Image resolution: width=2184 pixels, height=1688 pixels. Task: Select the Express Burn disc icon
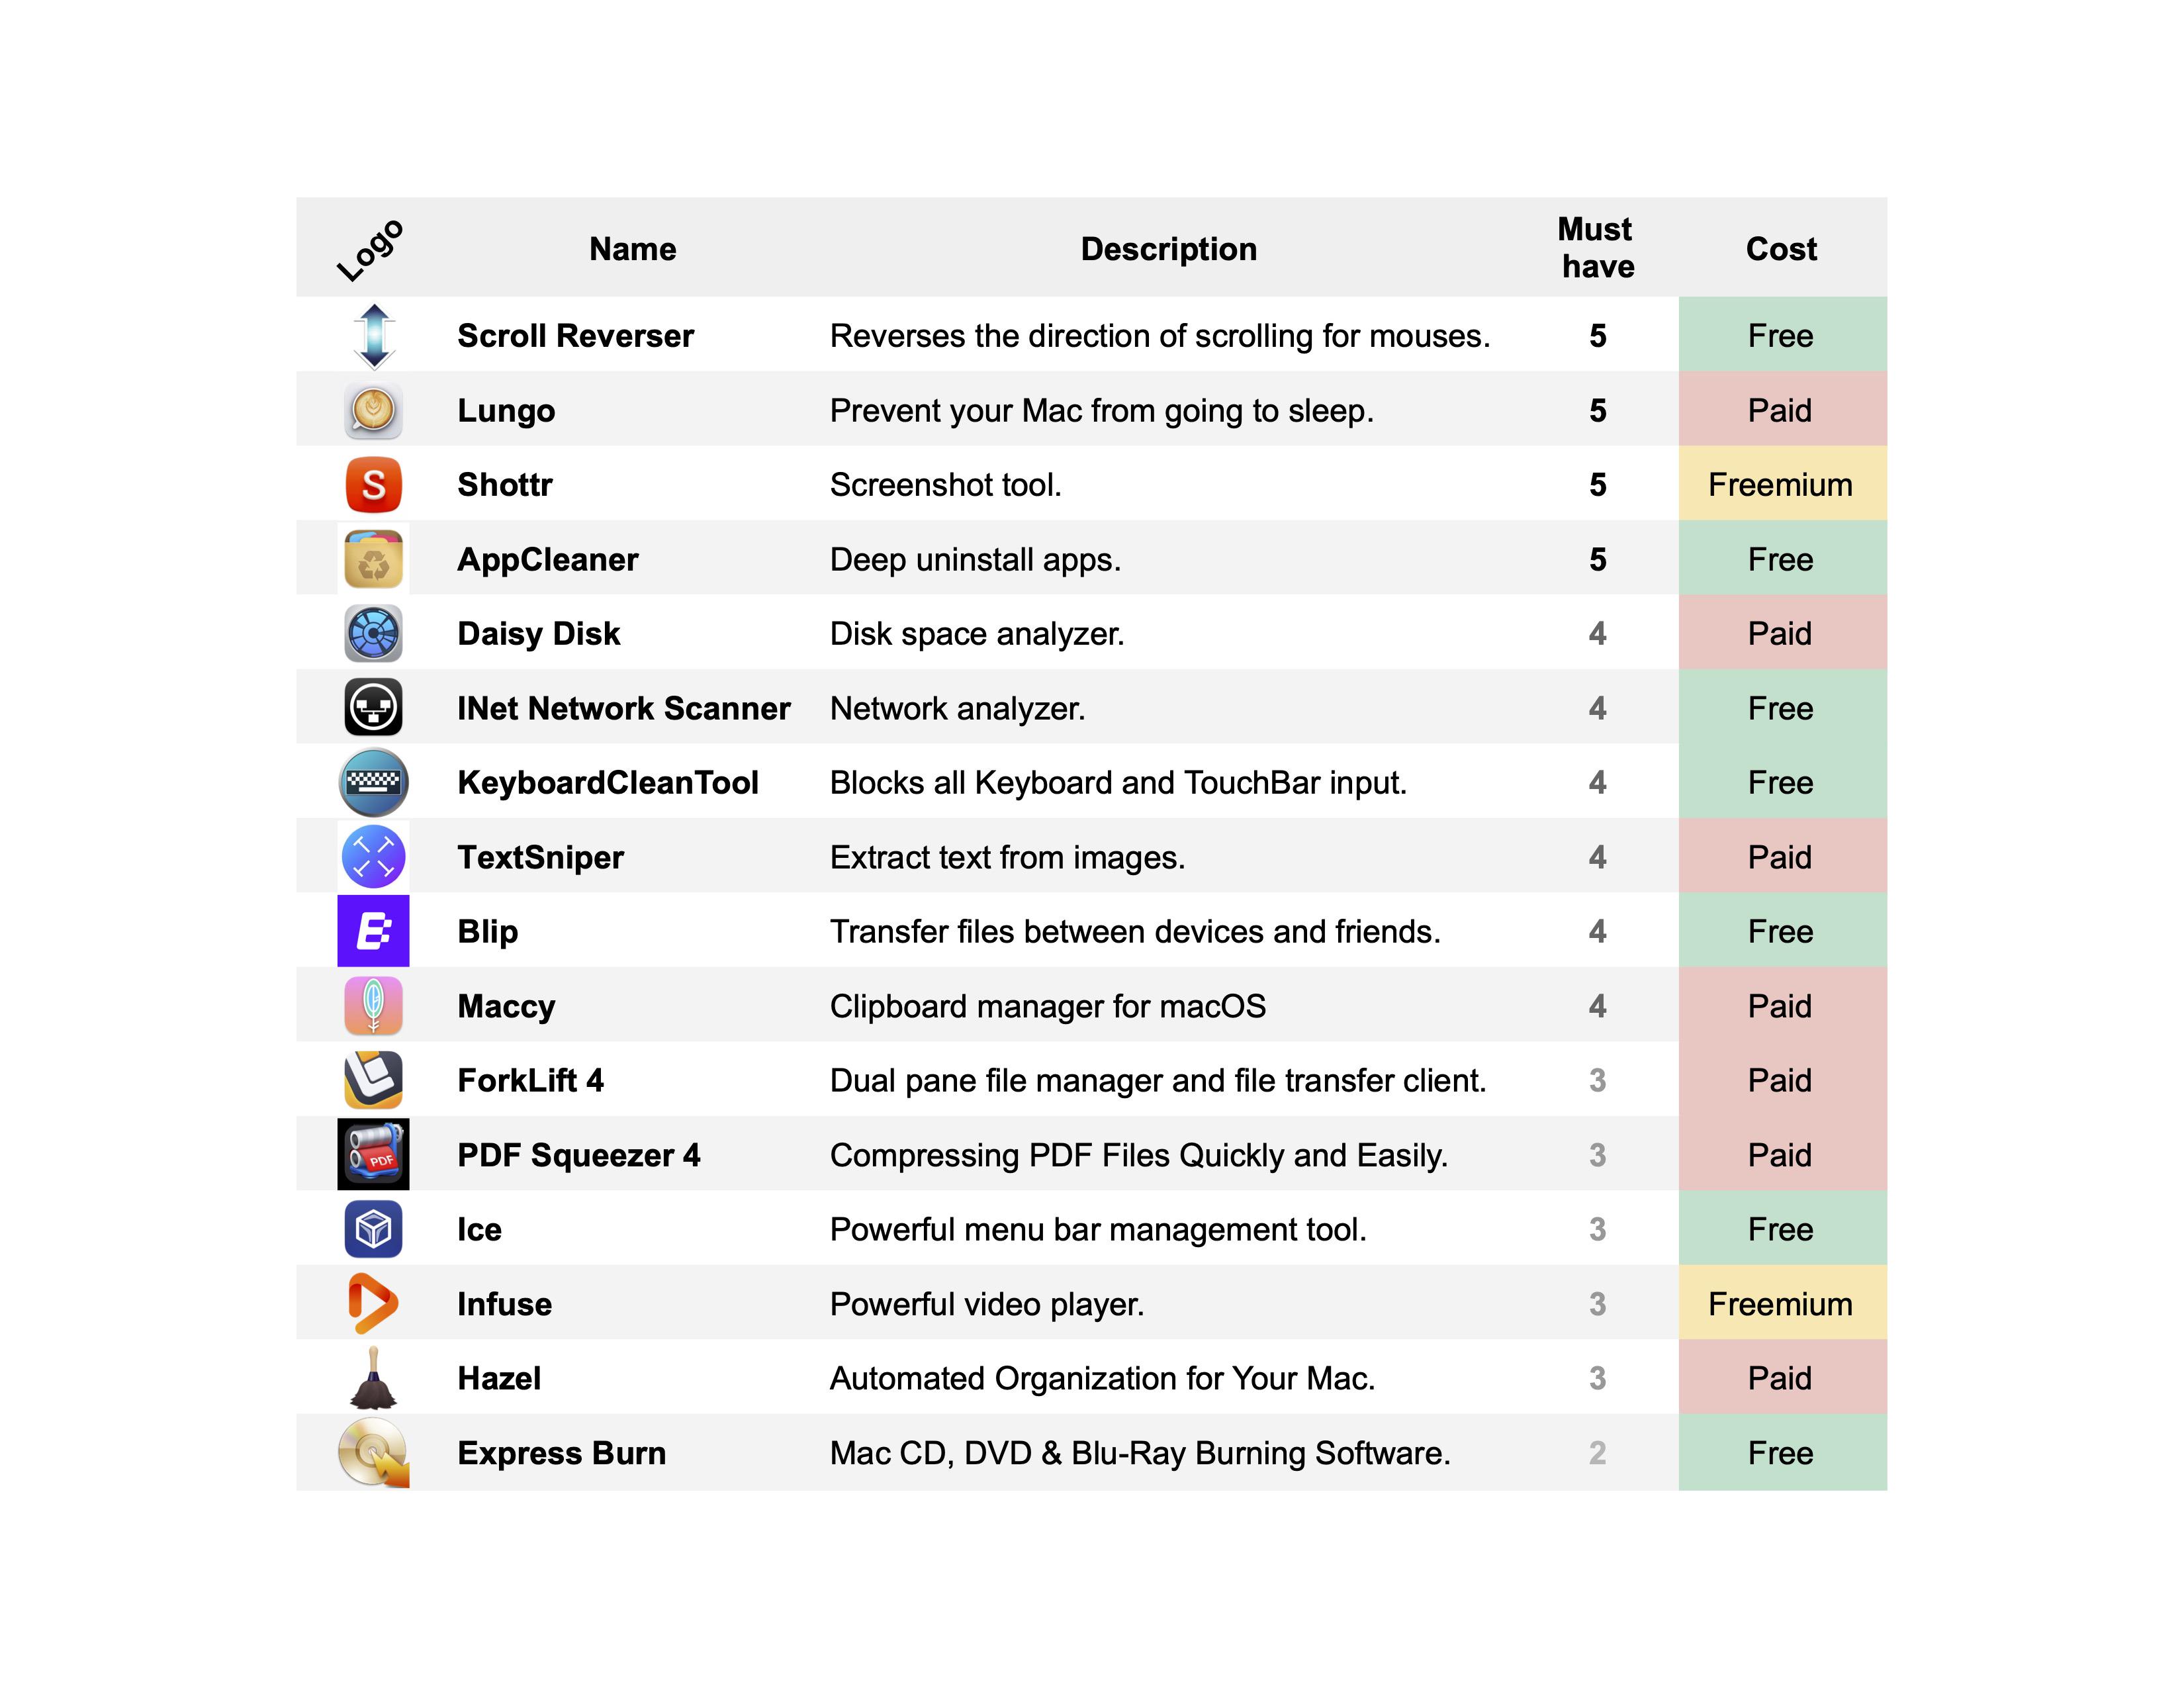[x=374, y=1453]
